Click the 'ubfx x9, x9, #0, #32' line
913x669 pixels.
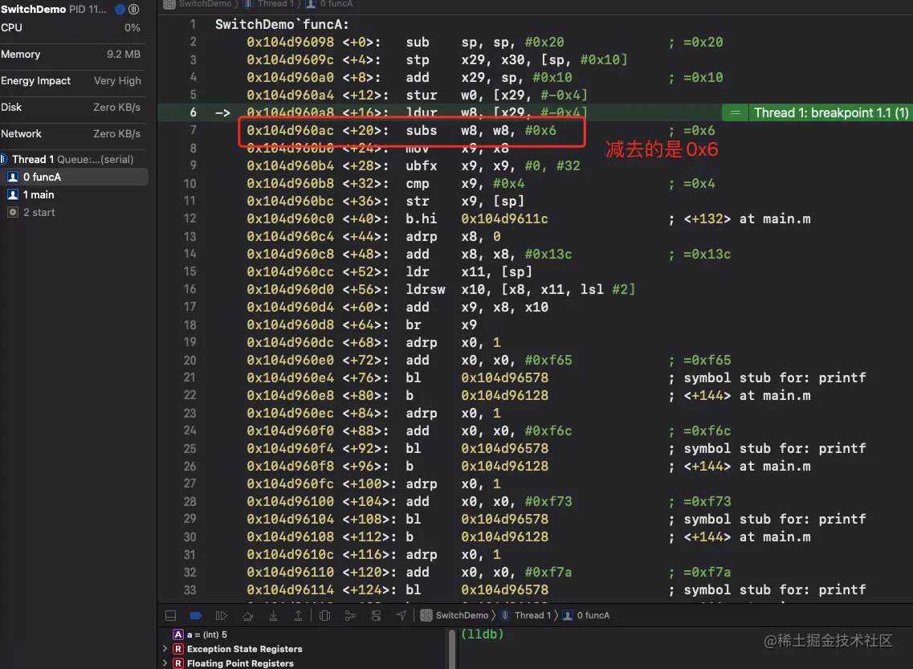414,166
